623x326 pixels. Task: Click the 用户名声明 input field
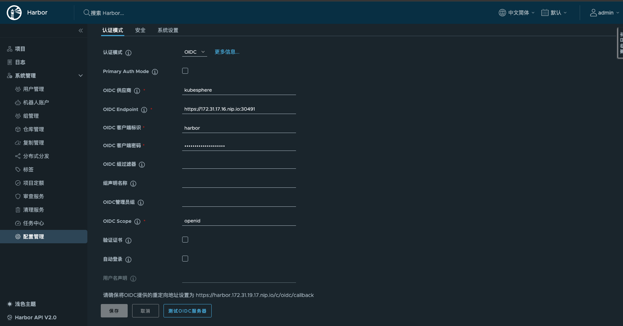[239, 278]
